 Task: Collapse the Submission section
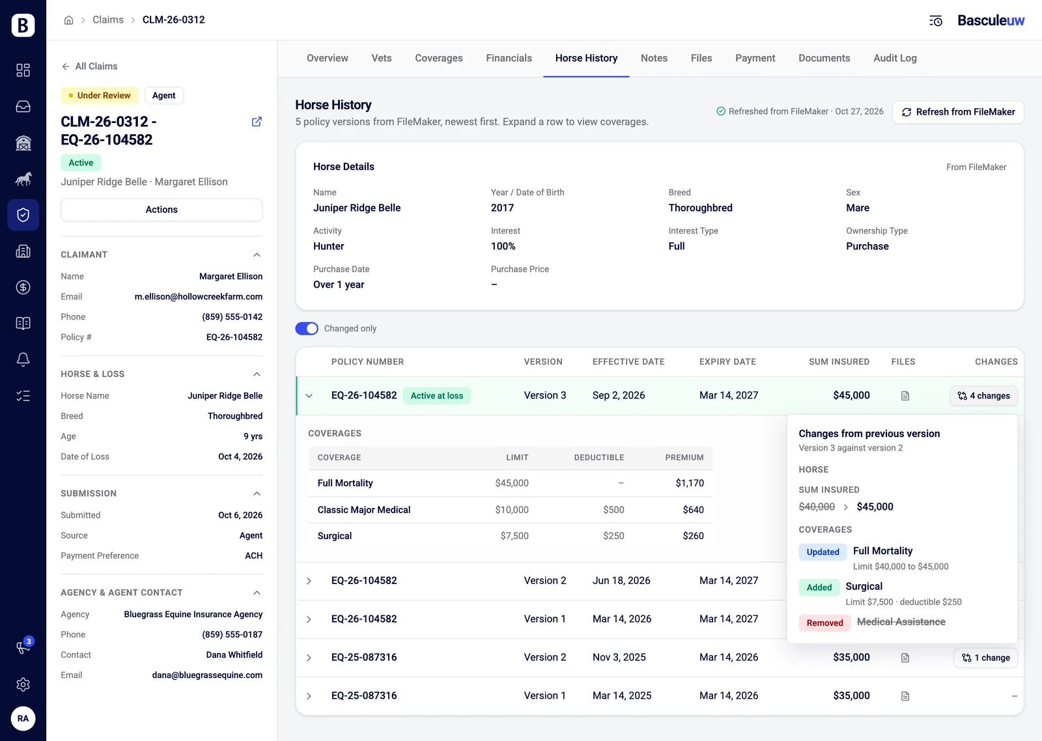257,494
